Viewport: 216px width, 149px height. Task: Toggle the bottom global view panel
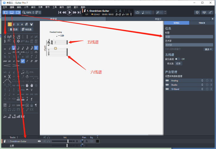[12, 12]
